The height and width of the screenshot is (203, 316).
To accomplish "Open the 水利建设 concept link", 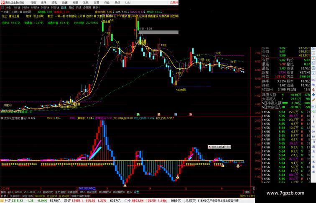I will click(71, 16).
